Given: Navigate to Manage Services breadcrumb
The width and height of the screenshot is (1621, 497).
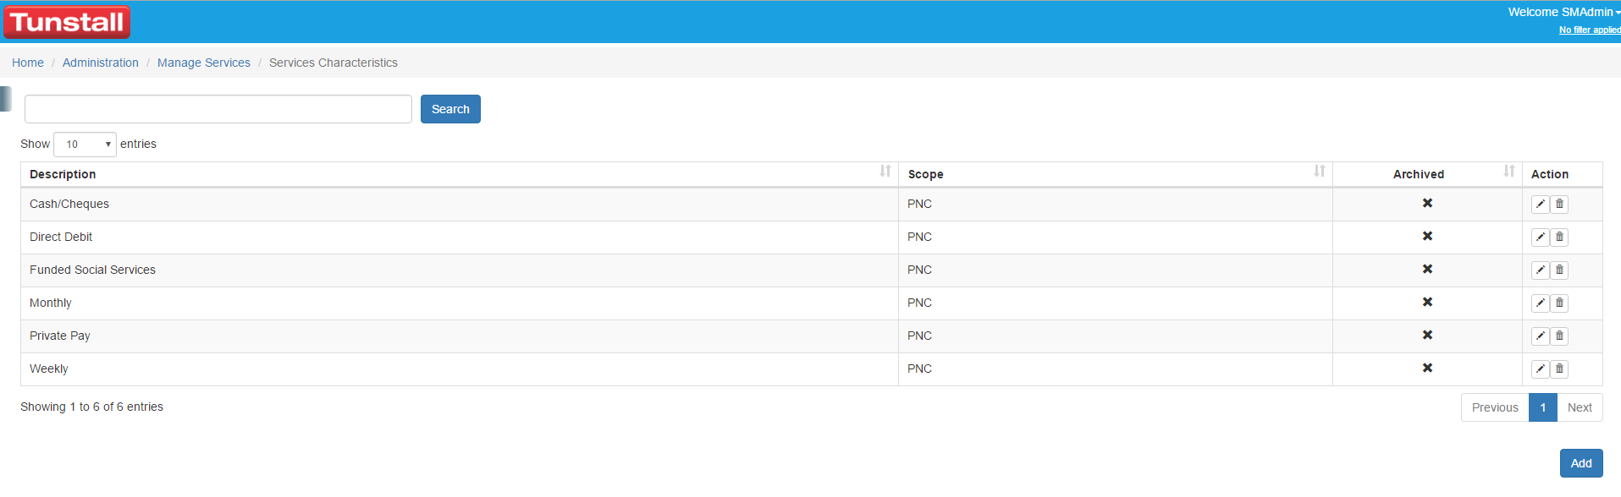Looking at the screenshot, I should point(204,63).
